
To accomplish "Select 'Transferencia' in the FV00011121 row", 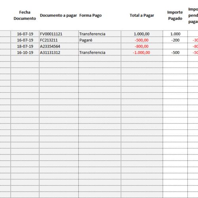I will tap(100, 34).
